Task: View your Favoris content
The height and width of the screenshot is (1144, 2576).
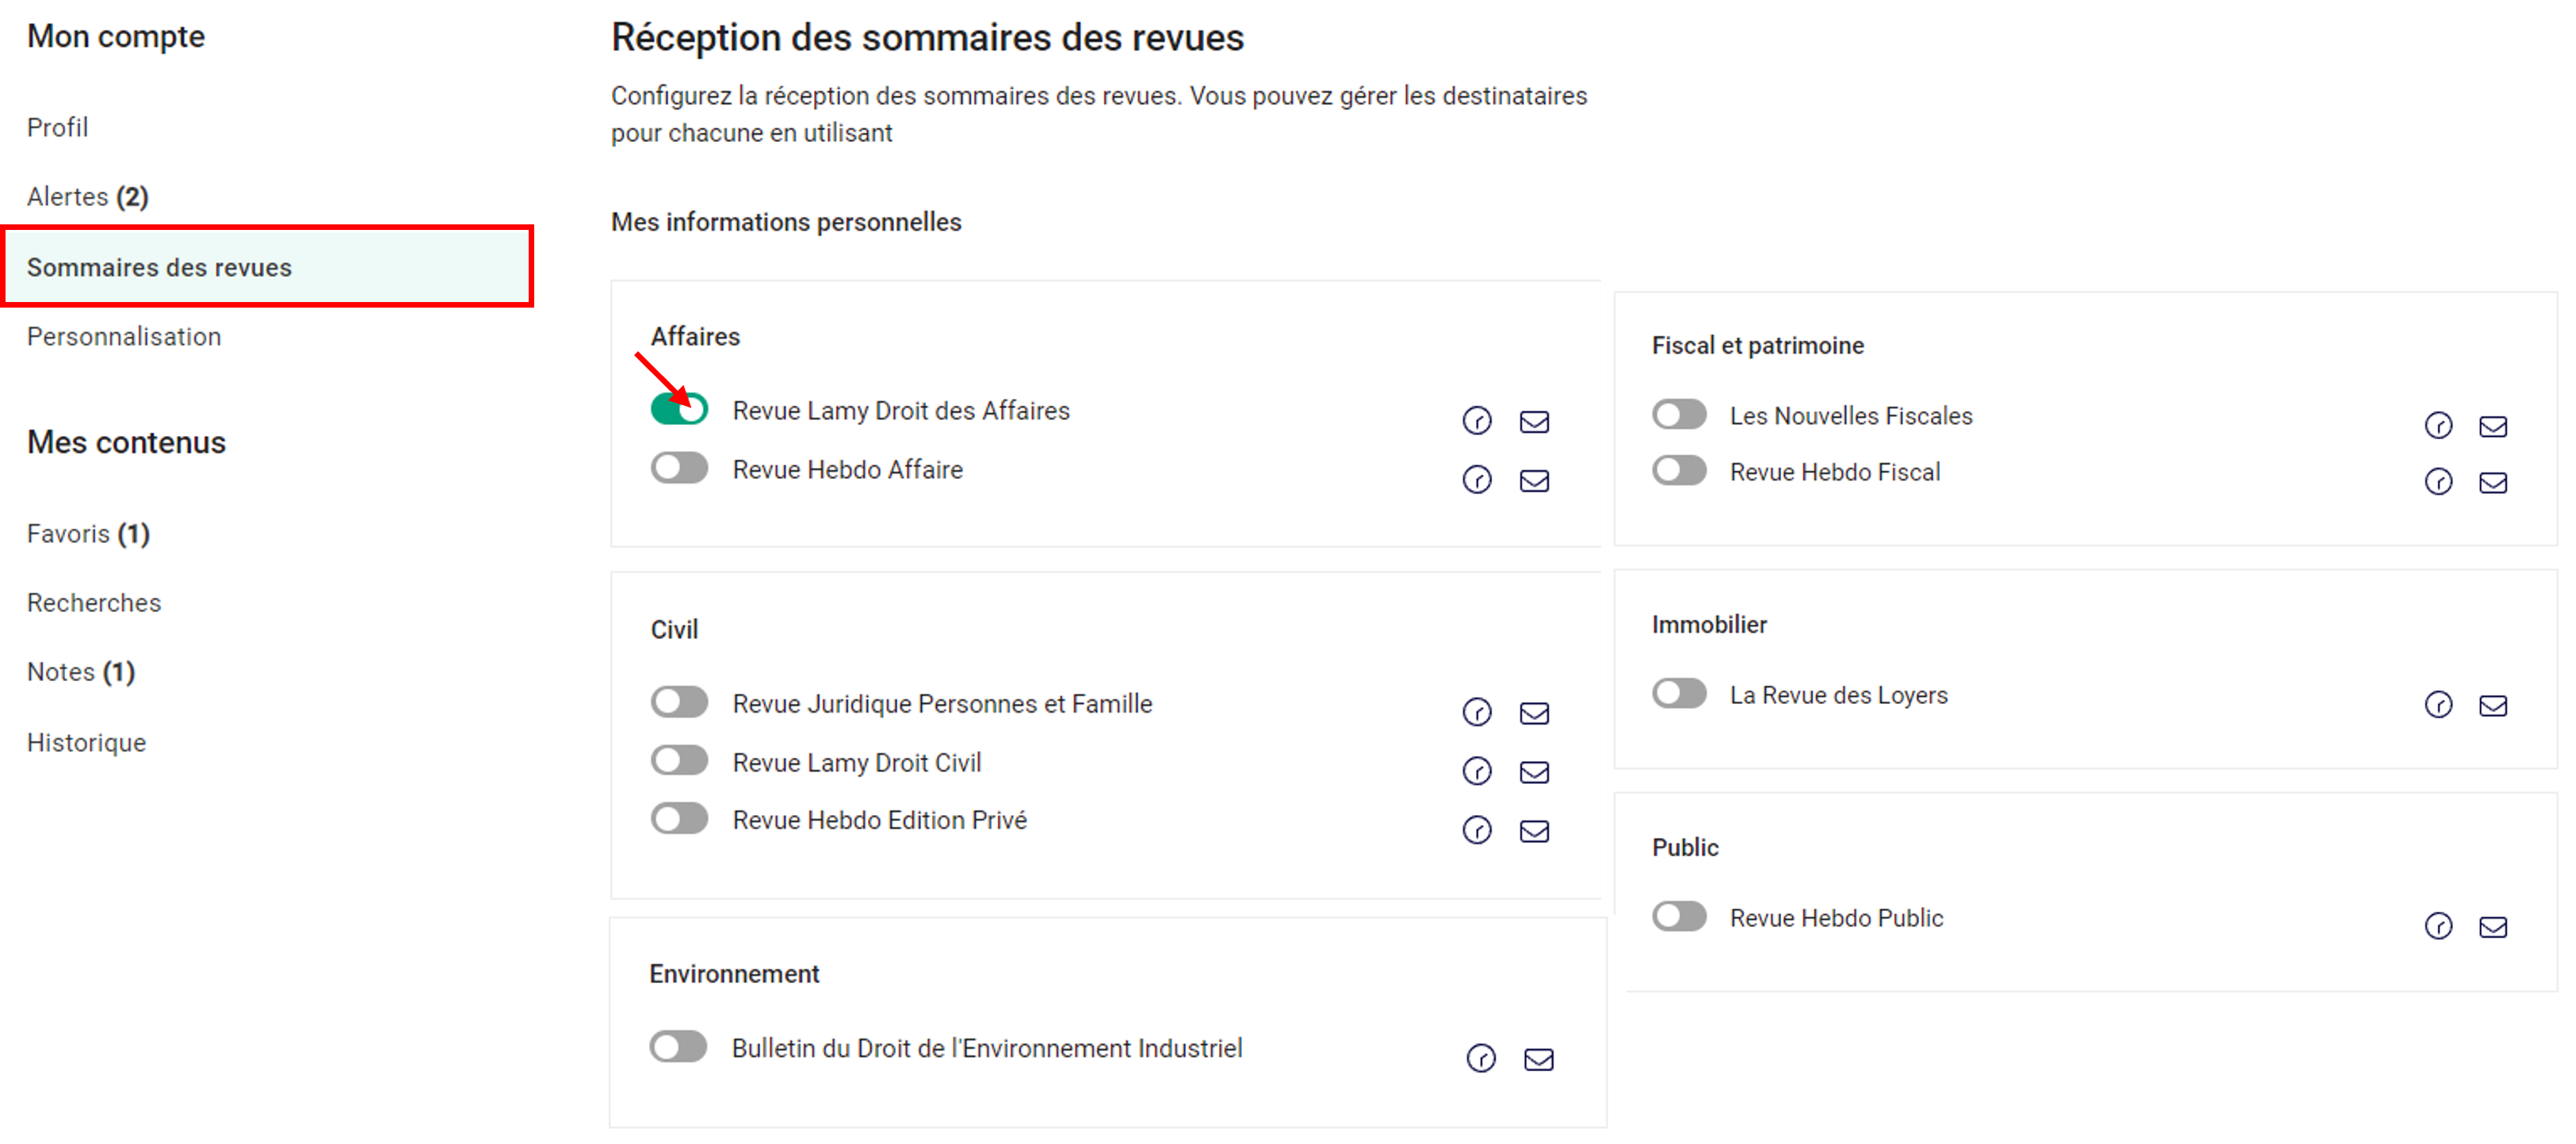Action: 88,533
